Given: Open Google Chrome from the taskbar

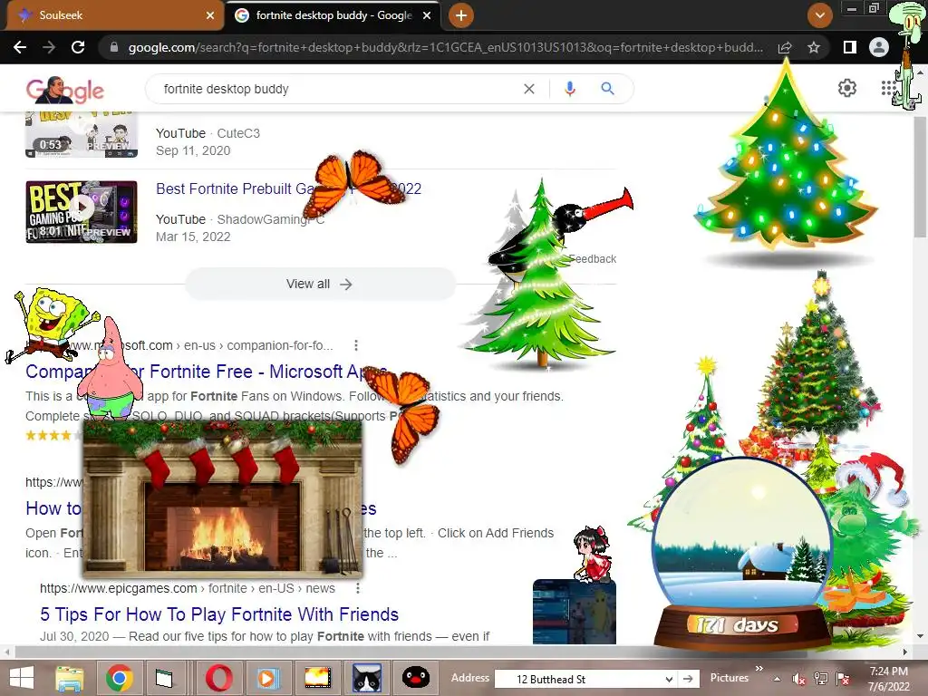Looking at the screenshot, I should pos(119,678).
